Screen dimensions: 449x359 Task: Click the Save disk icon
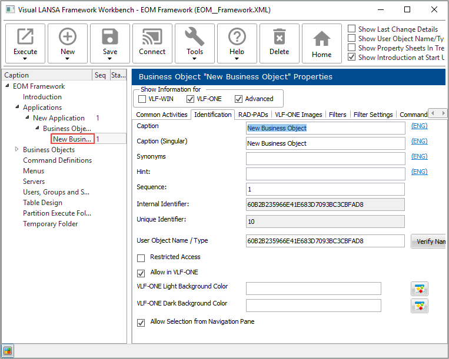click(110, 38)
